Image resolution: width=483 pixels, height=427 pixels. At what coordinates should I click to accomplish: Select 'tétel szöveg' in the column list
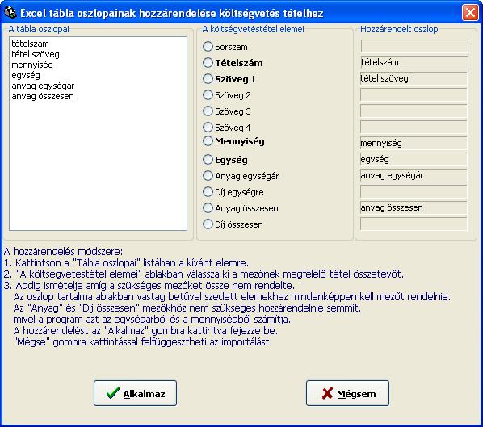point(36,54)
